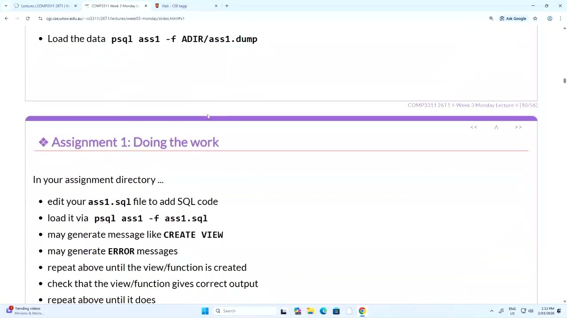Open the site information icon in address bar
The image size is (567, 318).
point(40,19)
